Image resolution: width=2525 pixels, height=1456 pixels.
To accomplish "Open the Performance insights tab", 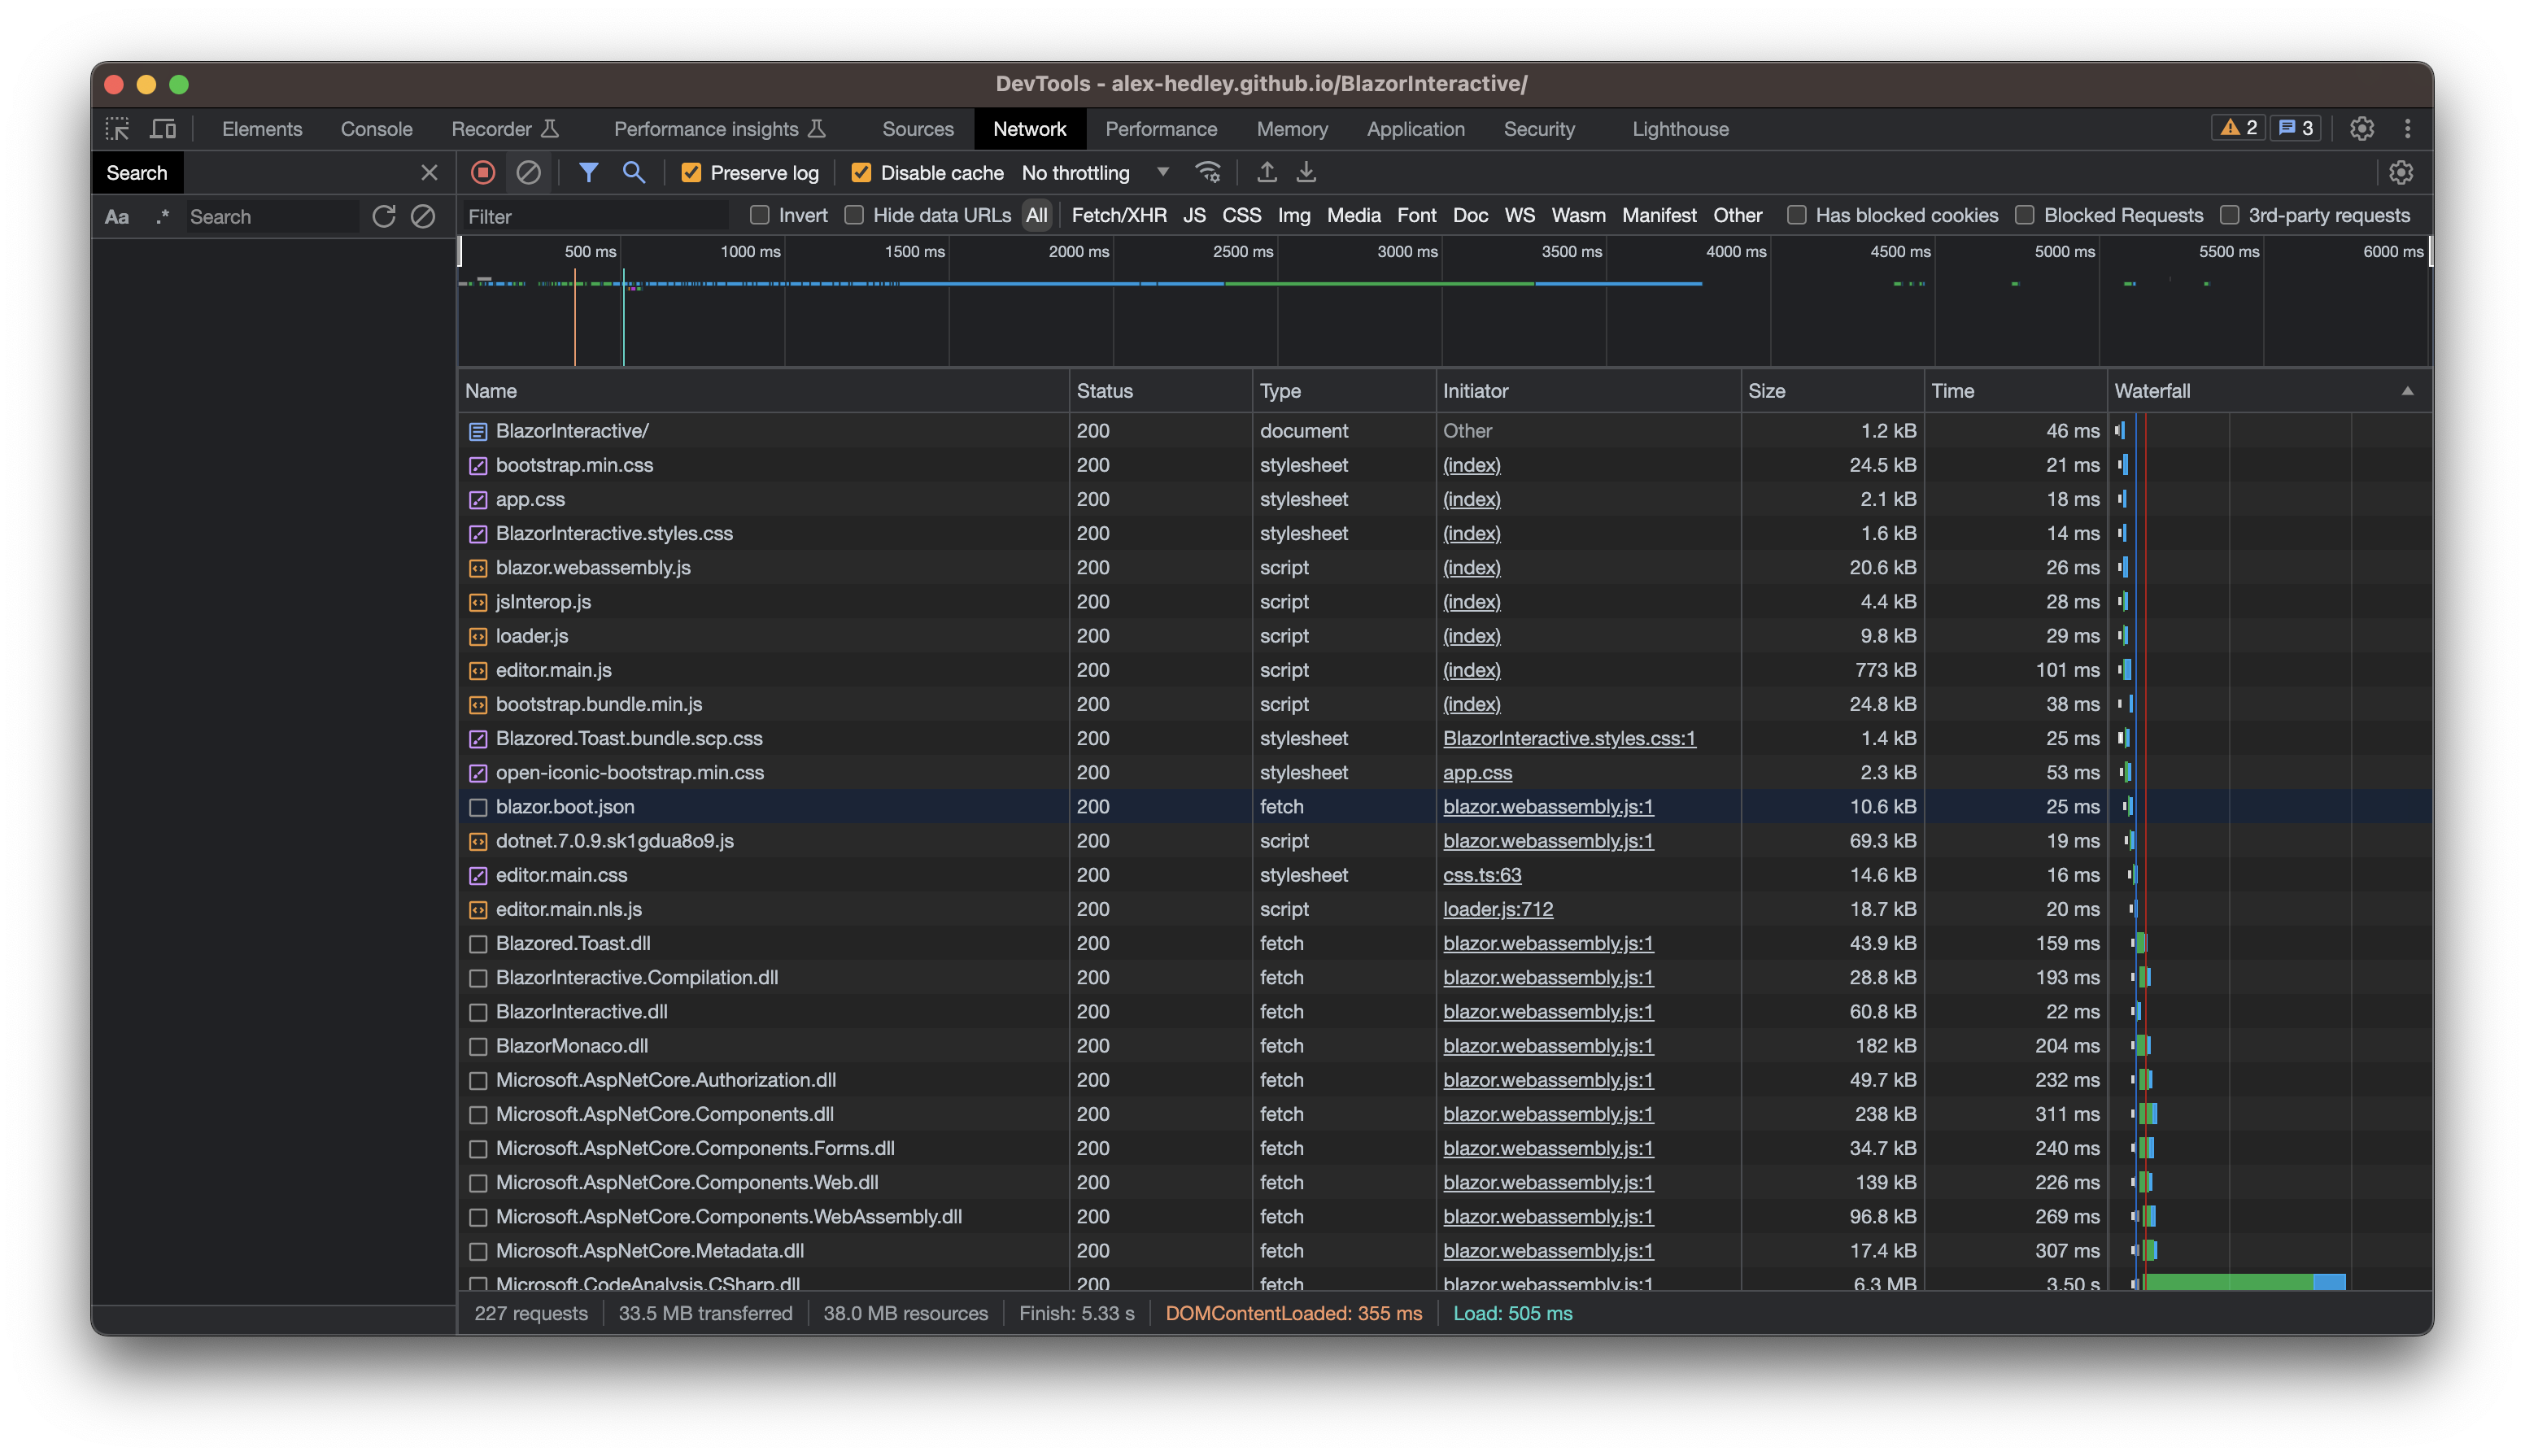I will point(719,129).
